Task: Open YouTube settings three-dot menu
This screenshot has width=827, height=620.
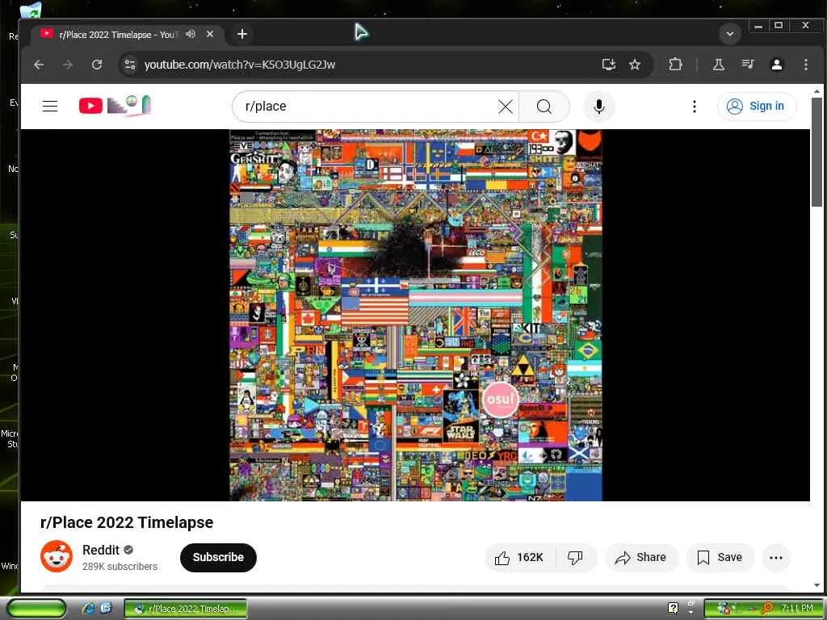Action: 694,107
